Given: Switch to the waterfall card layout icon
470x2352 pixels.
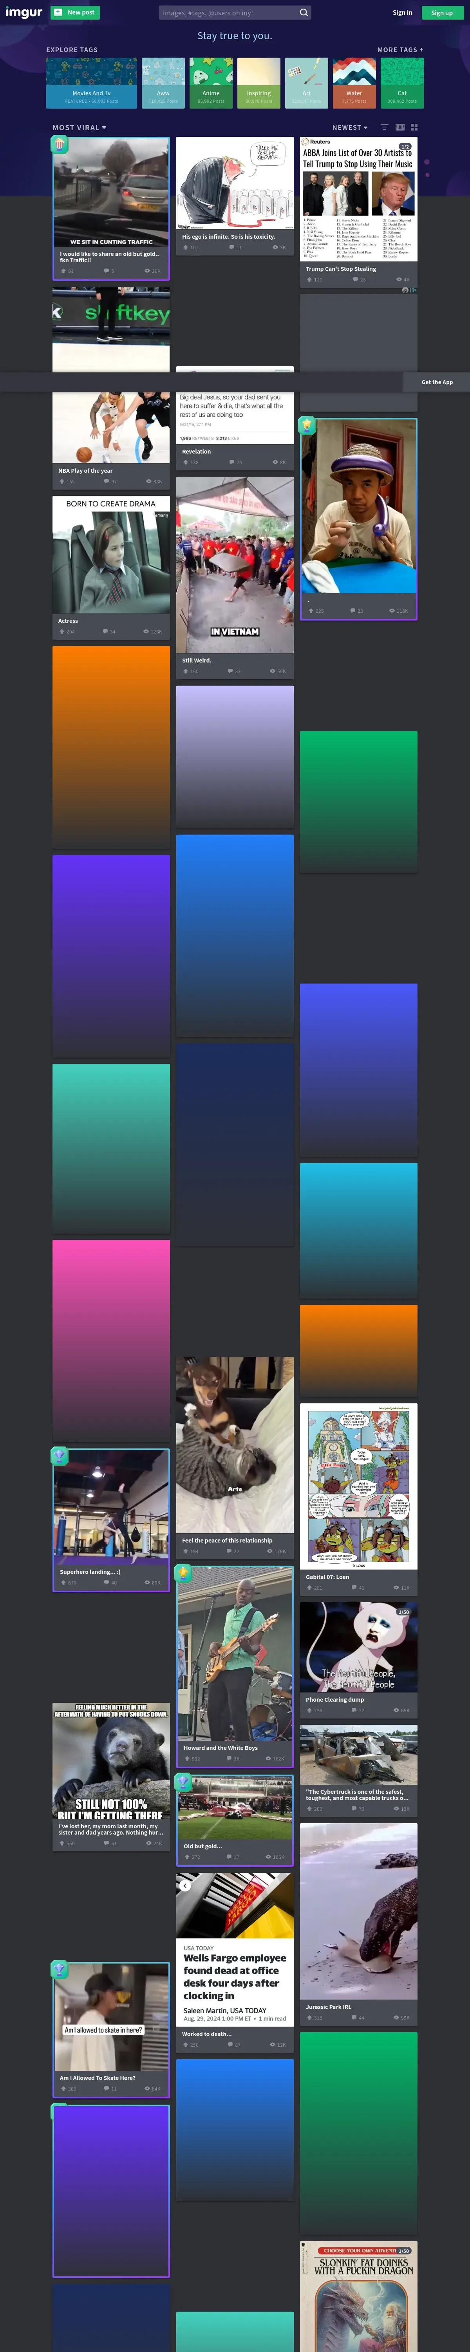Looking at the screenshot, I should pos(400,127).
